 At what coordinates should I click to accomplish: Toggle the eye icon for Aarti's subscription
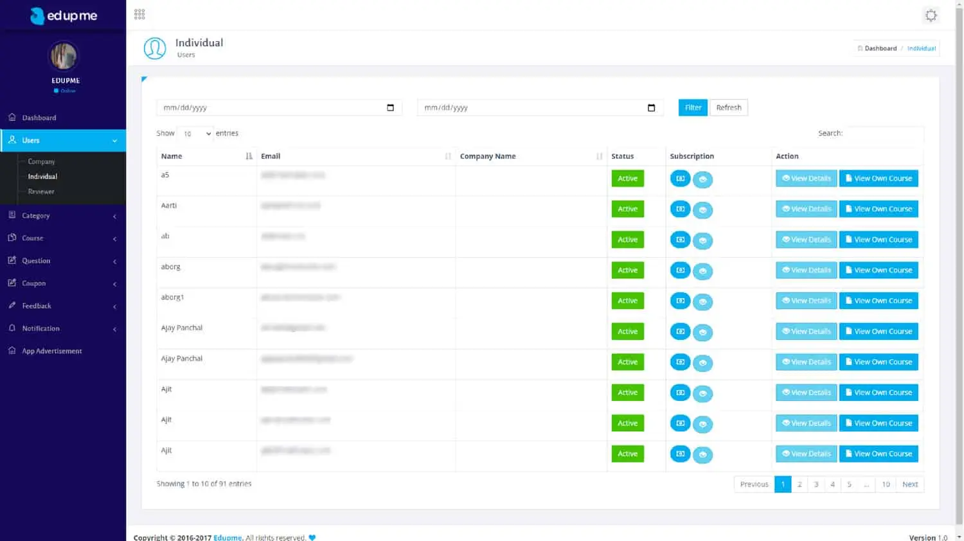(x=703, y=209)
